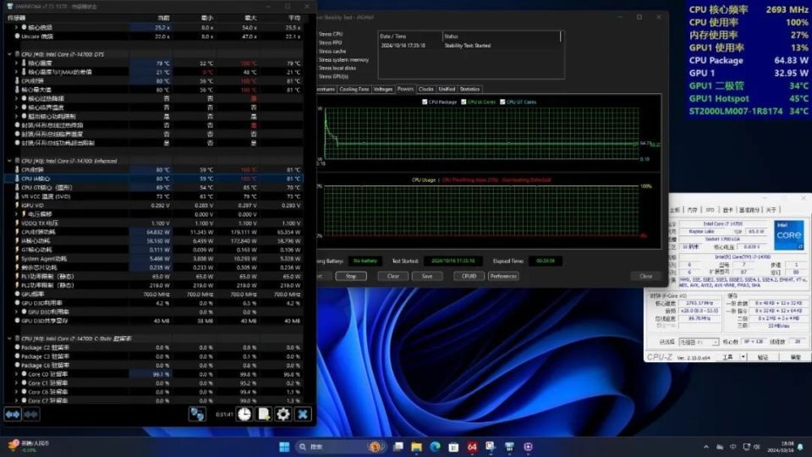Screen dimensions: 812x457
Task: Click the HWiNFO clock timer icon
Action: click(244, 414)
